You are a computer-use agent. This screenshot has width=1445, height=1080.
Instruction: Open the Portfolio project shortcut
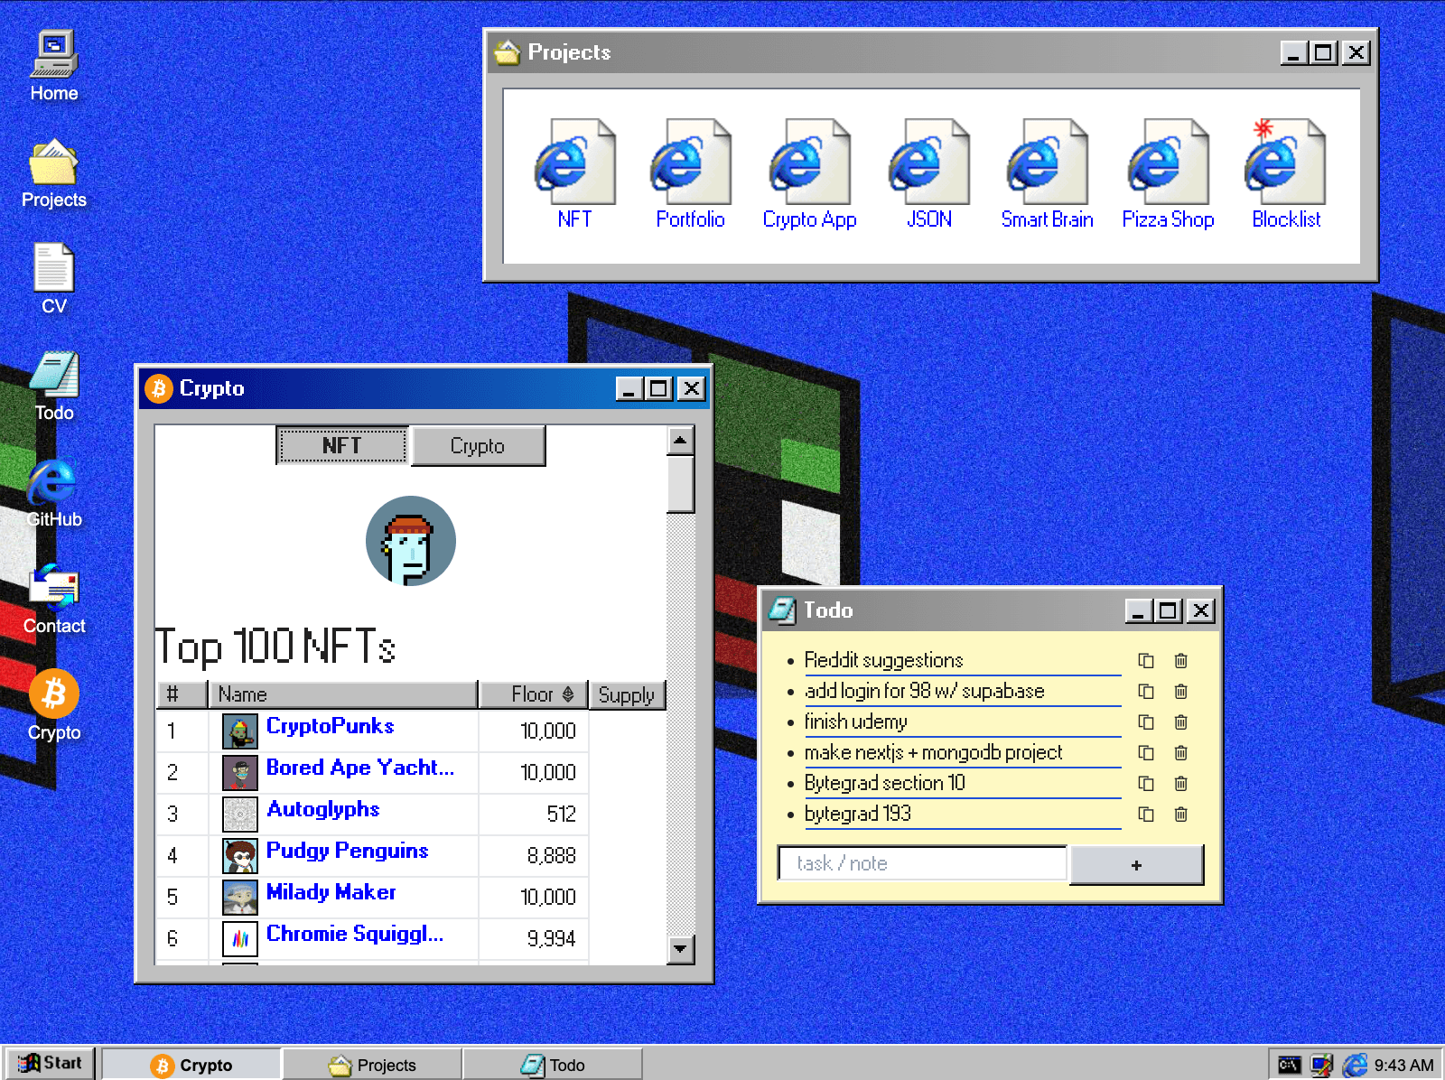(691, 174)
